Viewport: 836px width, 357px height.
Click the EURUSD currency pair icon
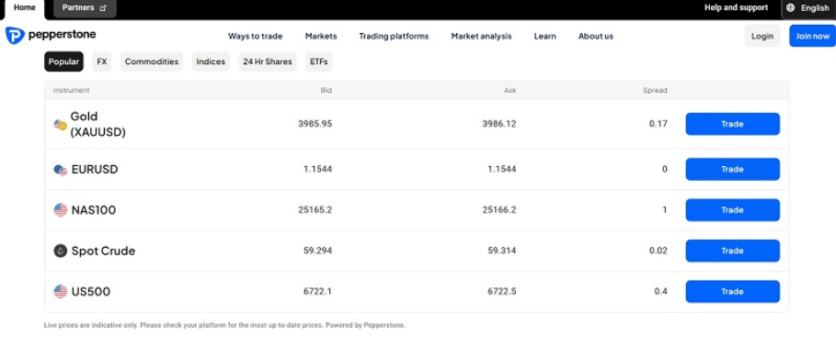coord(61,170)
